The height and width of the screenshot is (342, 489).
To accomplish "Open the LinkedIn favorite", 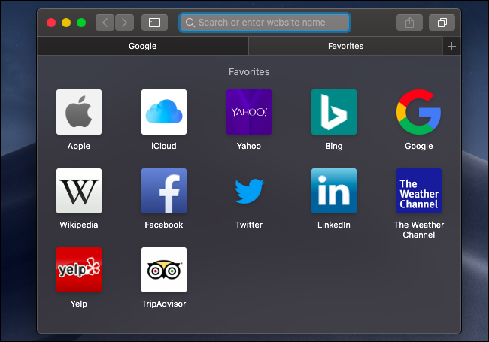I will pos(334,191).
